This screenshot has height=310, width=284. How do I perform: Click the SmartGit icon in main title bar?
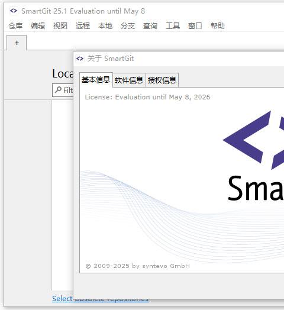click(x=14, y=11)
